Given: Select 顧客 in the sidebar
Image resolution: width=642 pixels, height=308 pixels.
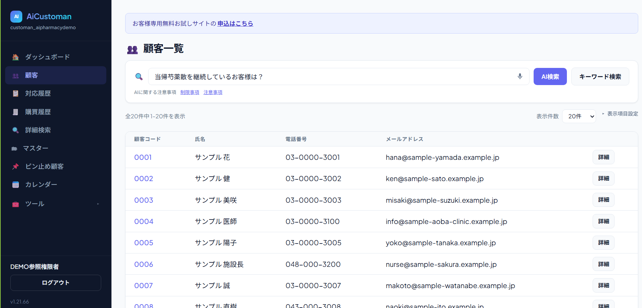Looking at the screenshot, I should (x=56, y=75).
